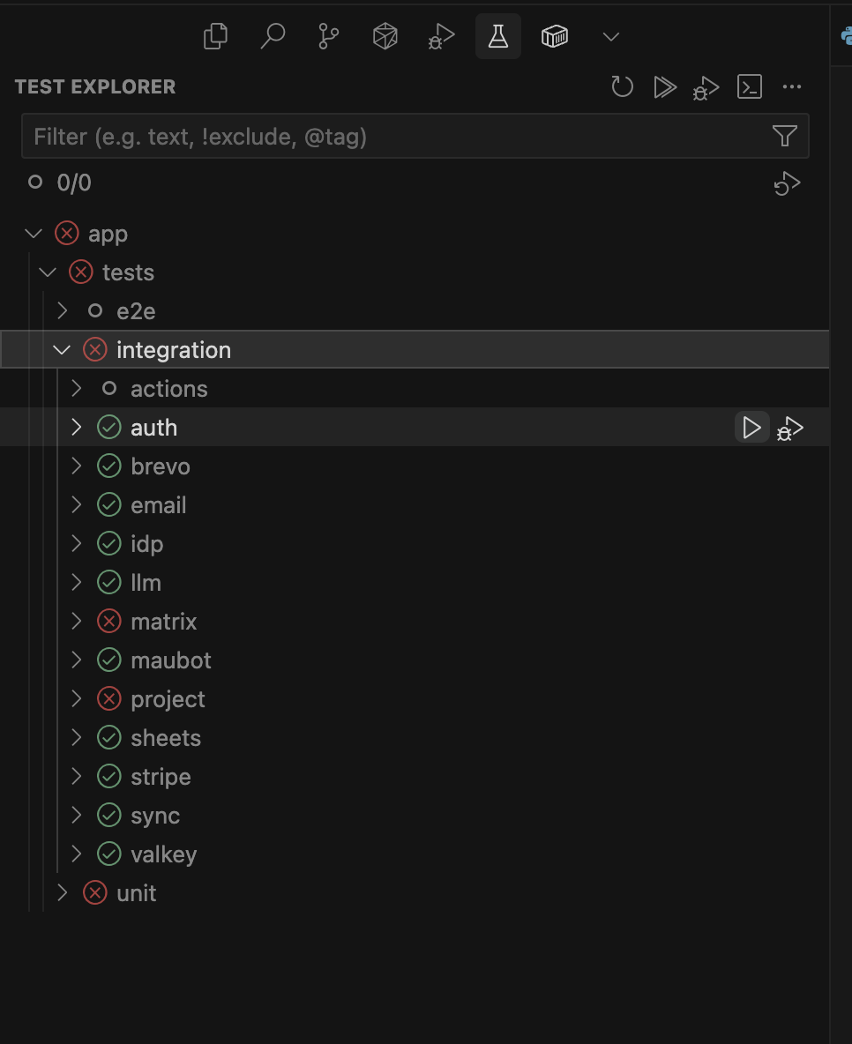Click the filter funnel icon
The width and height of the screenshot is (852, 1044).
(784, 136)
